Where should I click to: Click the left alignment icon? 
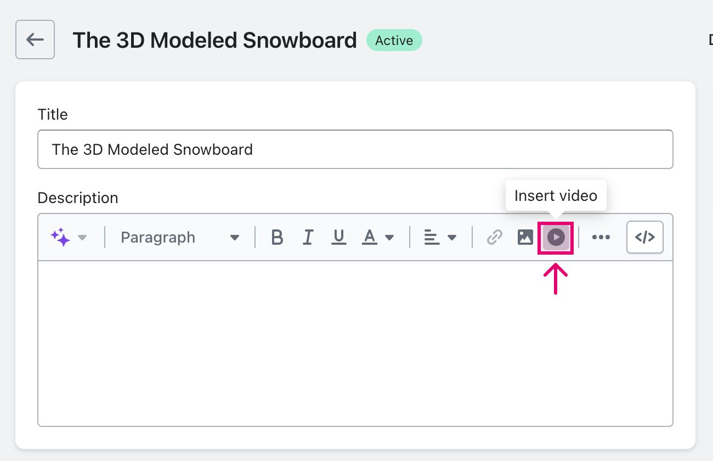point(432,237)
